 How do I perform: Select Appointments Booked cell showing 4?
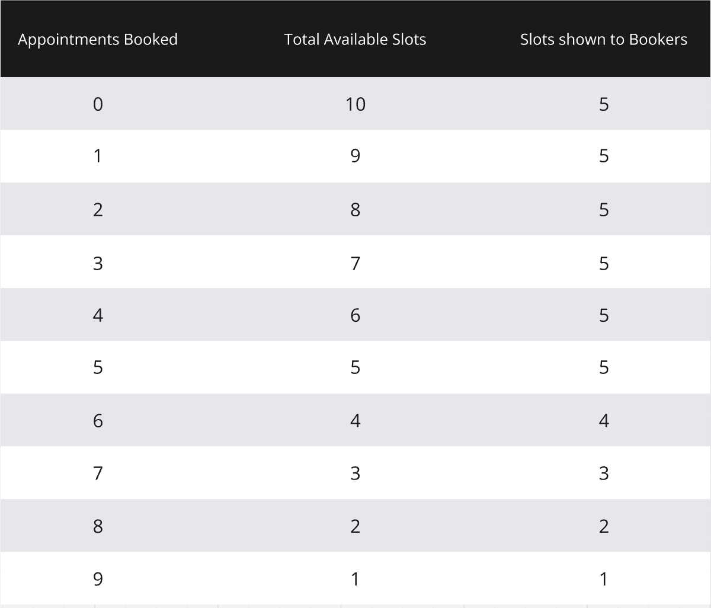click(98, 315)
